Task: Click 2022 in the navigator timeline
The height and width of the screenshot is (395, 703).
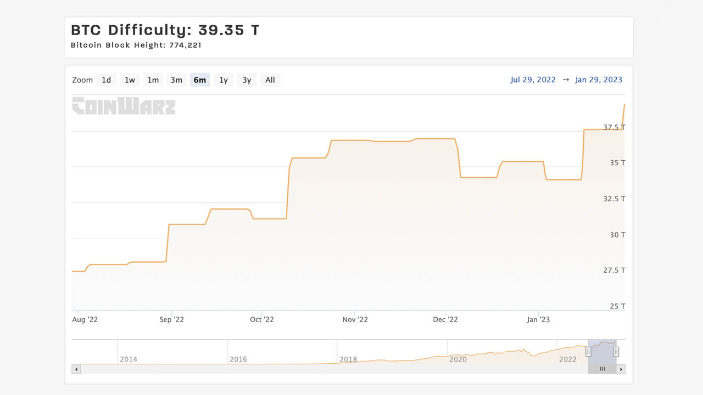Action: tap(568, 359)
